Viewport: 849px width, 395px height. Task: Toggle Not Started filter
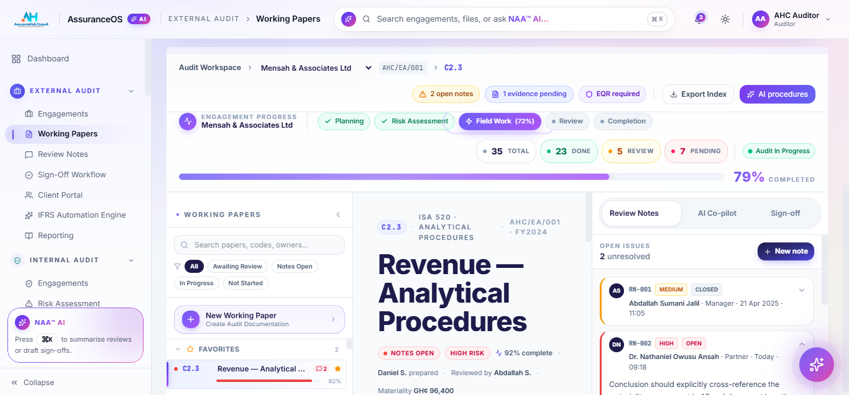(246, 283)
